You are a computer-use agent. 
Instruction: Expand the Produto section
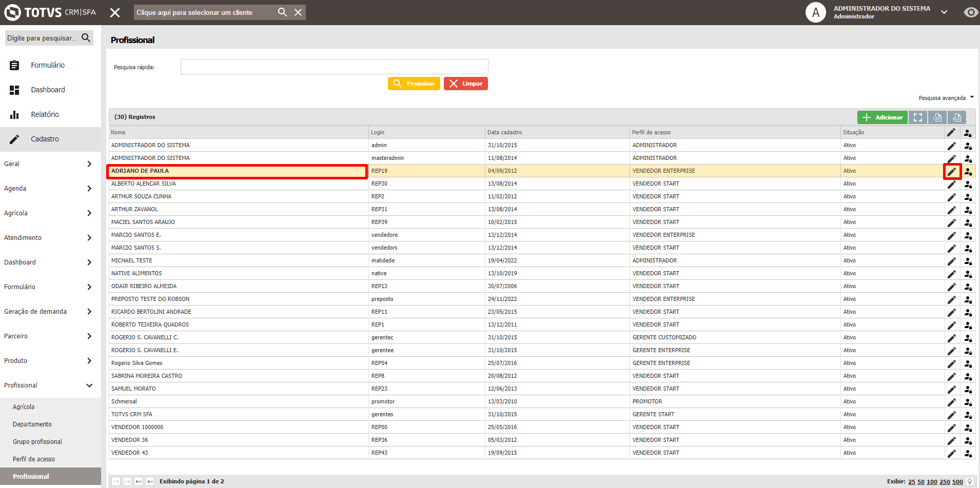coord(50,361)
